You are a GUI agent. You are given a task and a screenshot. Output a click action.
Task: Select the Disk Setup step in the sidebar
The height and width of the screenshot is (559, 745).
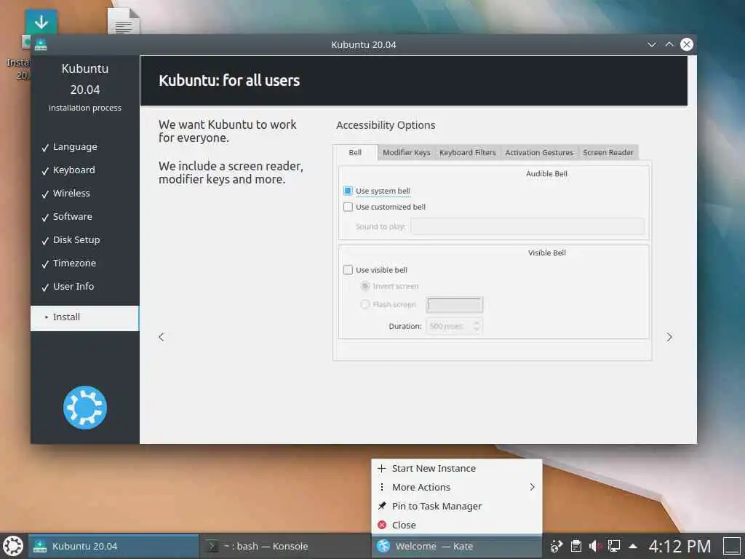[76, 239]
